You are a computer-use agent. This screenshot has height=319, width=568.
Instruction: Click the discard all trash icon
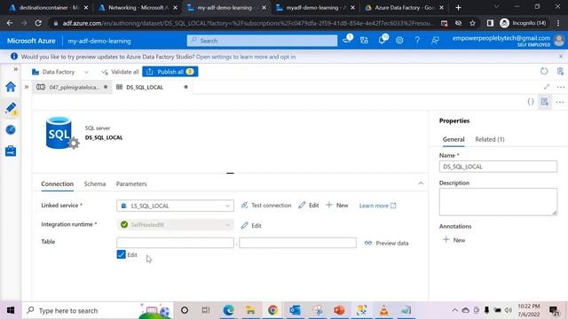[560, 71]
